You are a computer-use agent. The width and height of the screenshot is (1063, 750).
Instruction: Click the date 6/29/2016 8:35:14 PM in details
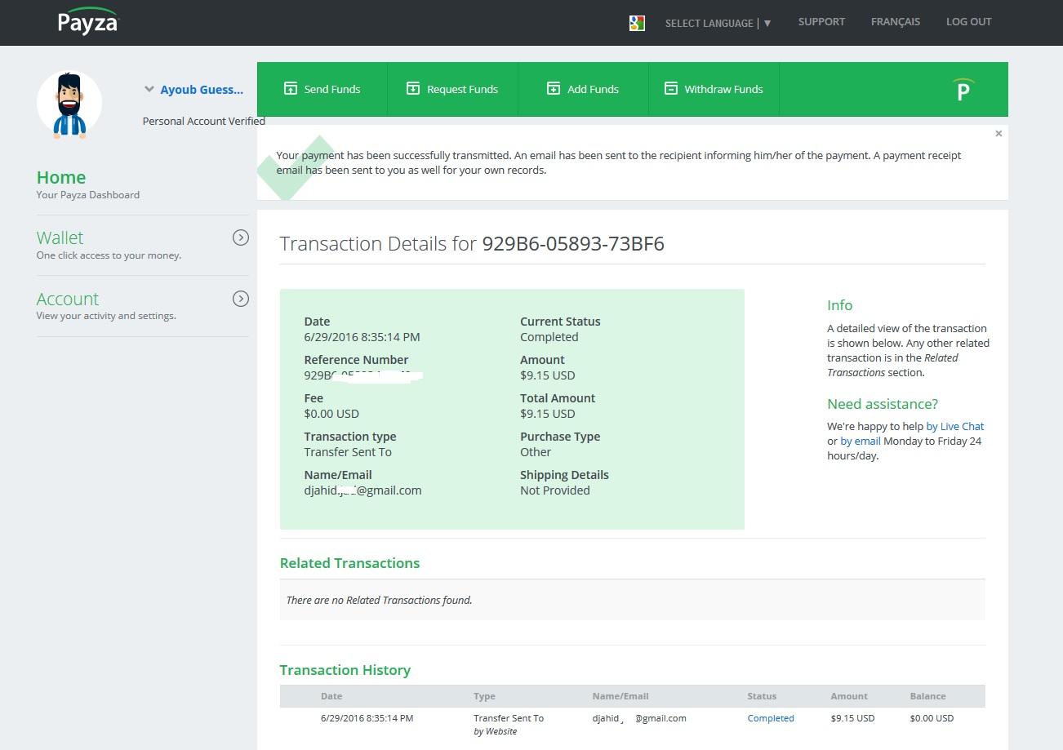pos(362,337)
